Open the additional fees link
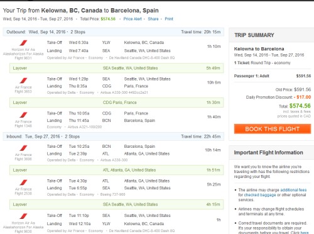This screenshot has height=234, width=314. point(293,190)
